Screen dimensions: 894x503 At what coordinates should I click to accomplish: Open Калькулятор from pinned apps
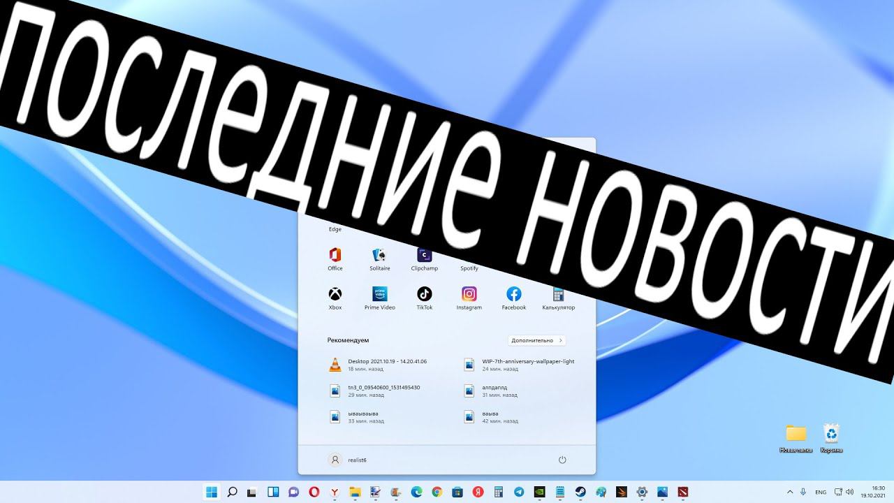pos(558,298)
